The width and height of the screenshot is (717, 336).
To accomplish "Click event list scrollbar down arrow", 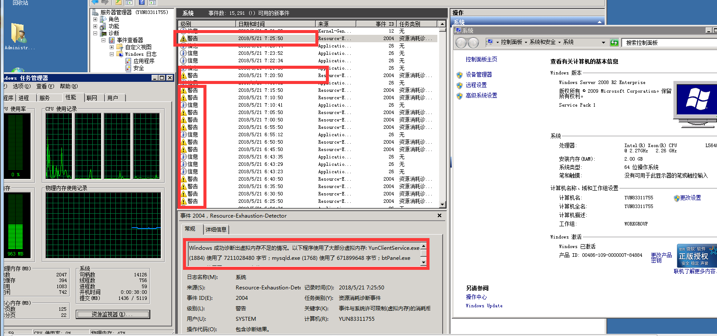I will pos(443,204).
